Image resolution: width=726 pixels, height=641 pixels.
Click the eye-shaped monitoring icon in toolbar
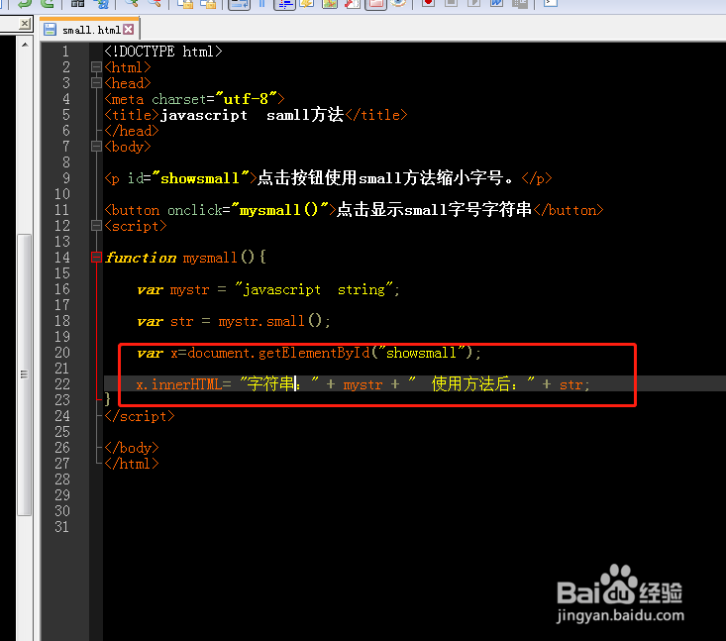tap(398, 3)
